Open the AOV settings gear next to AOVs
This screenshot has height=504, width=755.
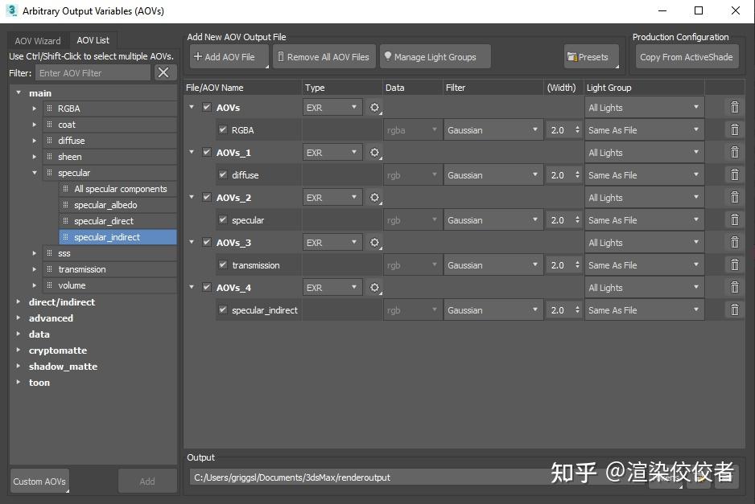click(373, 107)
